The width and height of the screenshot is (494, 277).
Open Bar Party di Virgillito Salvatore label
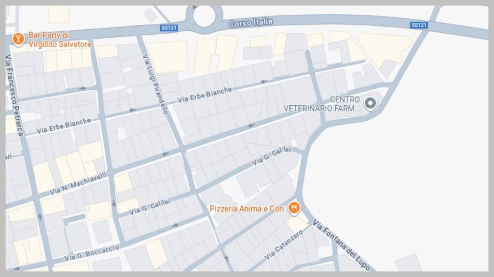(60, 40)
